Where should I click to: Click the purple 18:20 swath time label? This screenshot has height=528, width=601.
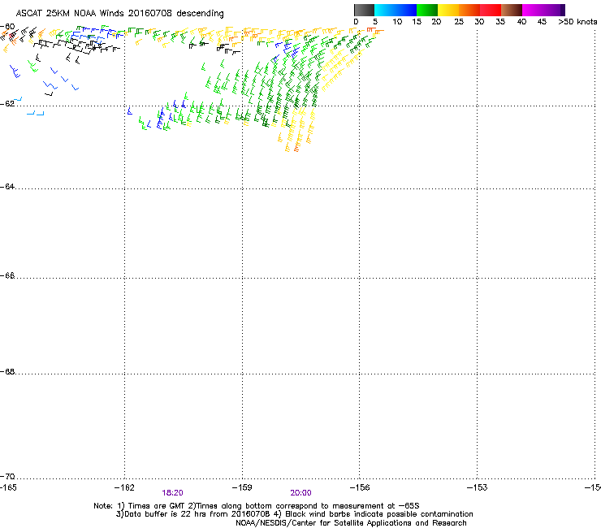(172, 493)
